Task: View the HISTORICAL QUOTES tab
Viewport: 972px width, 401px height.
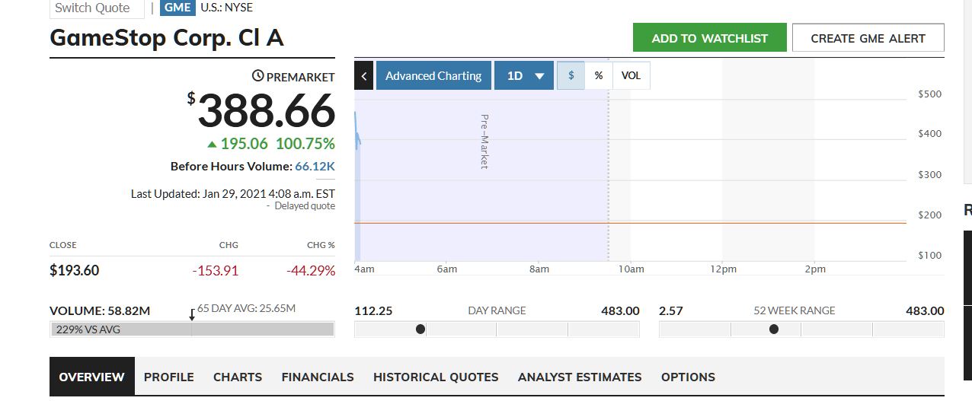Action: [x=436, y=377]
